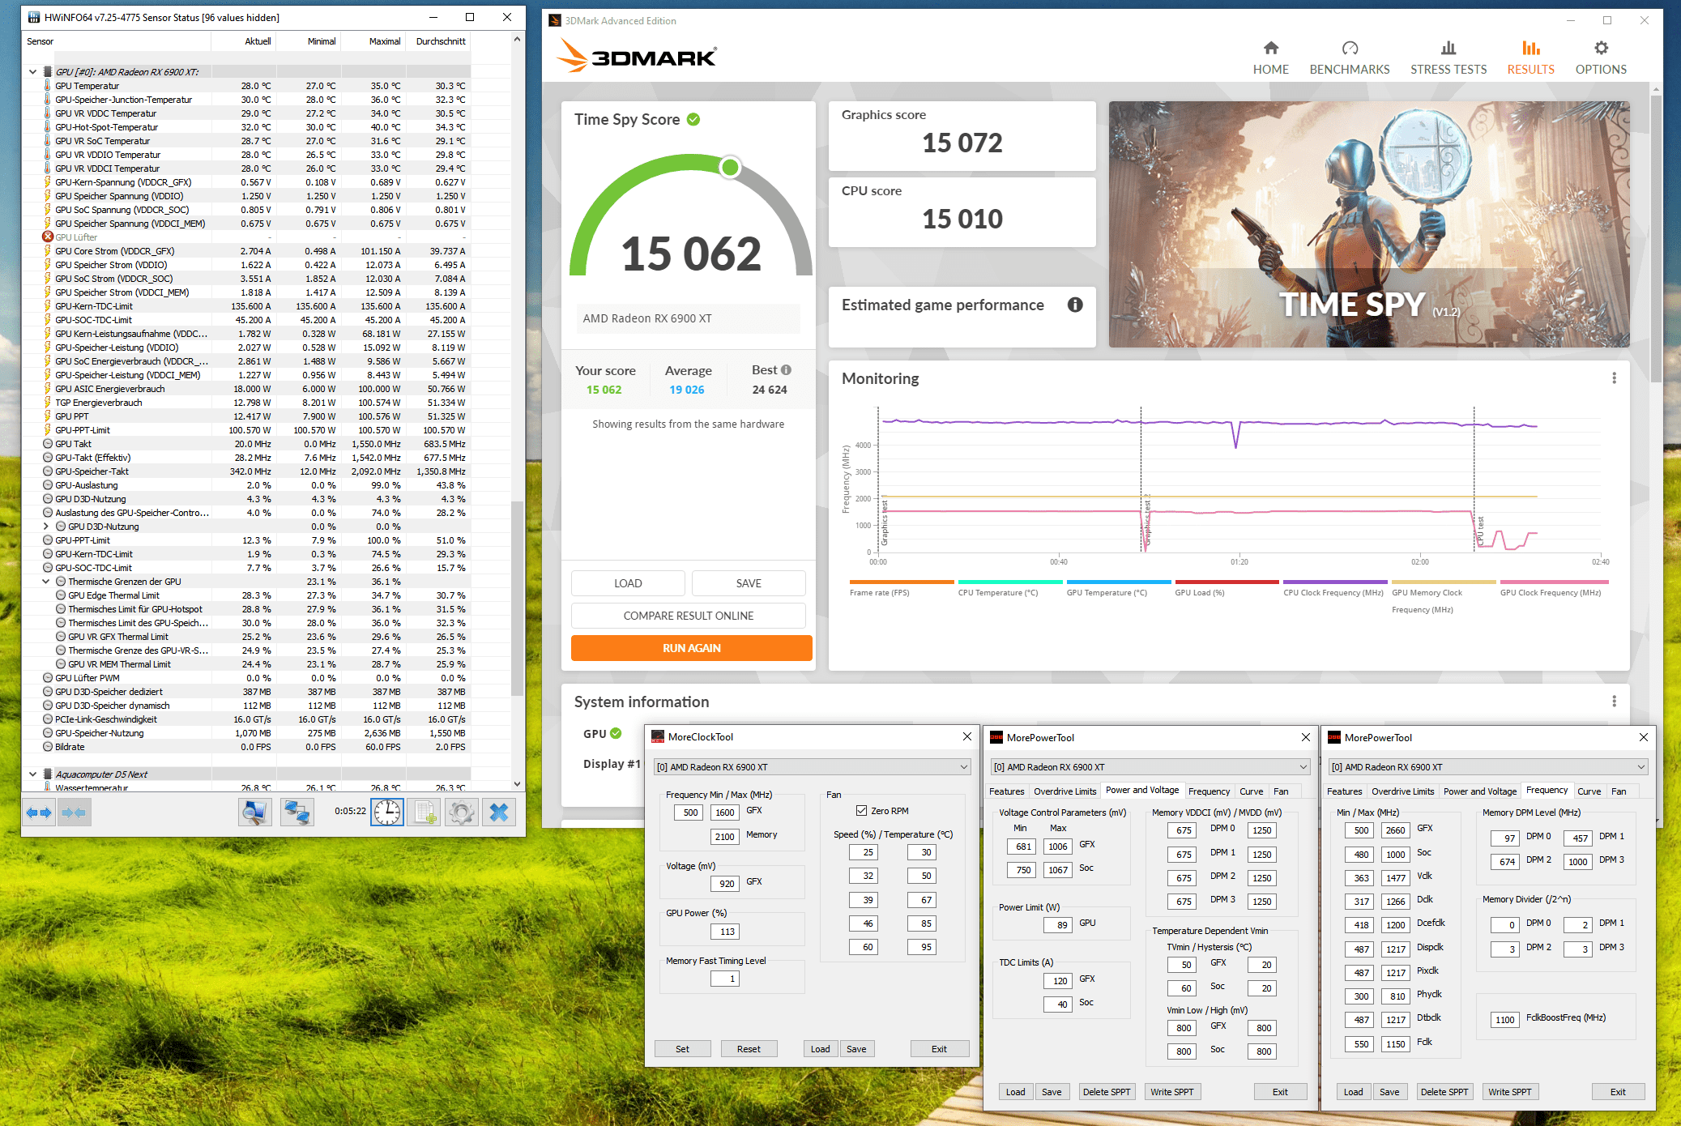Click GPU Power (%) field showing 113

pyautogui.click(x=724, y=932)
